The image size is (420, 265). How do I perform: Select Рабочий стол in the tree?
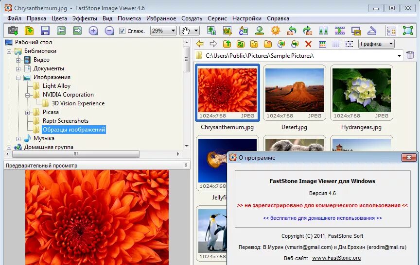[x=33, y=42]
